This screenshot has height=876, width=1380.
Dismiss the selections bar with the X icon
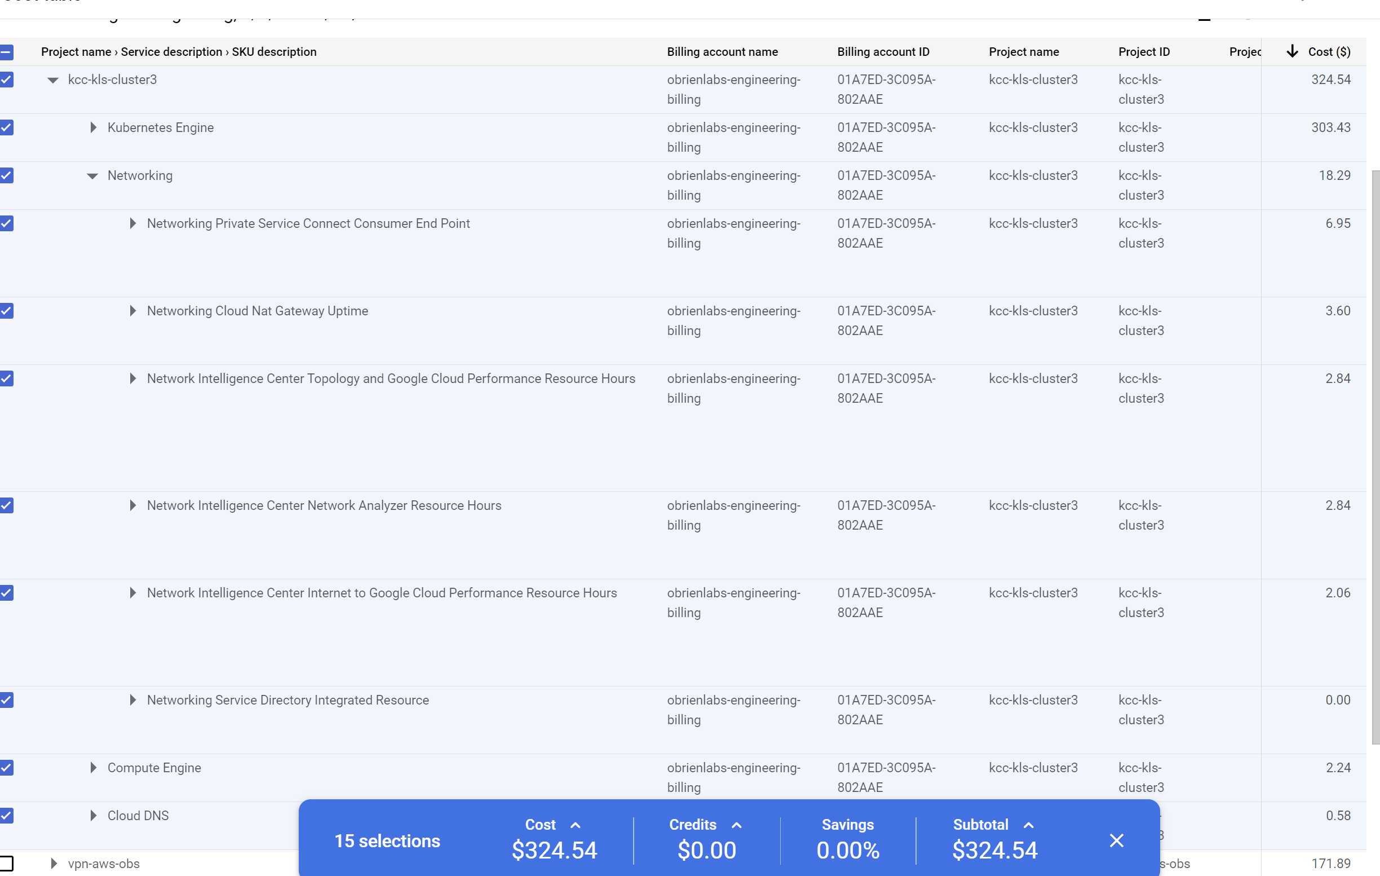click(x=1116, y=840)
